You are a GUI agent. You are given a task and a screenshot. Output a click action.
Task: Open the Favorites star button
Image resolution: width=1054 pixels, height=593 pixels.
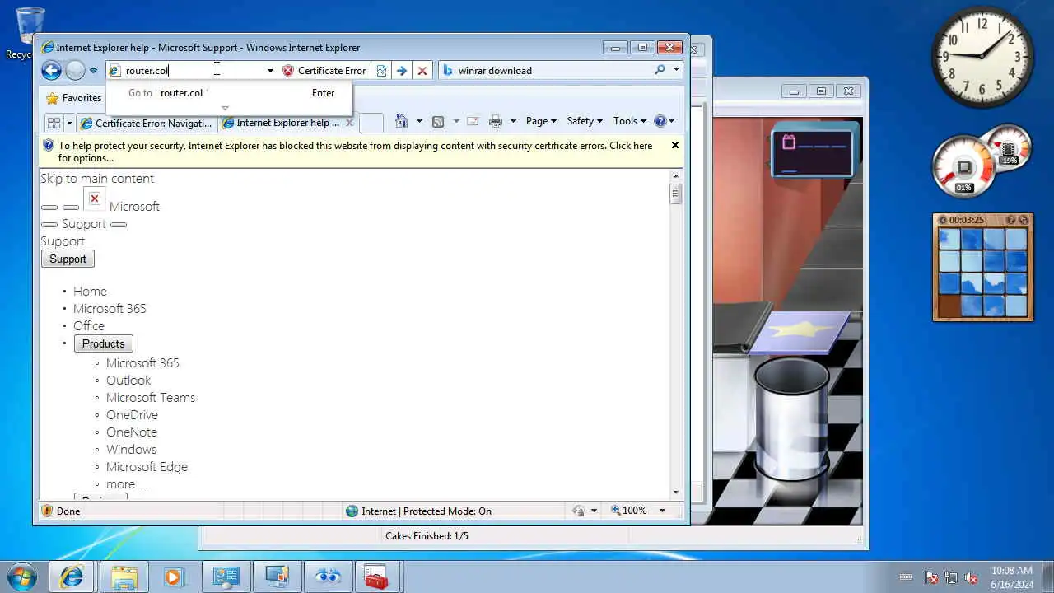73,98
